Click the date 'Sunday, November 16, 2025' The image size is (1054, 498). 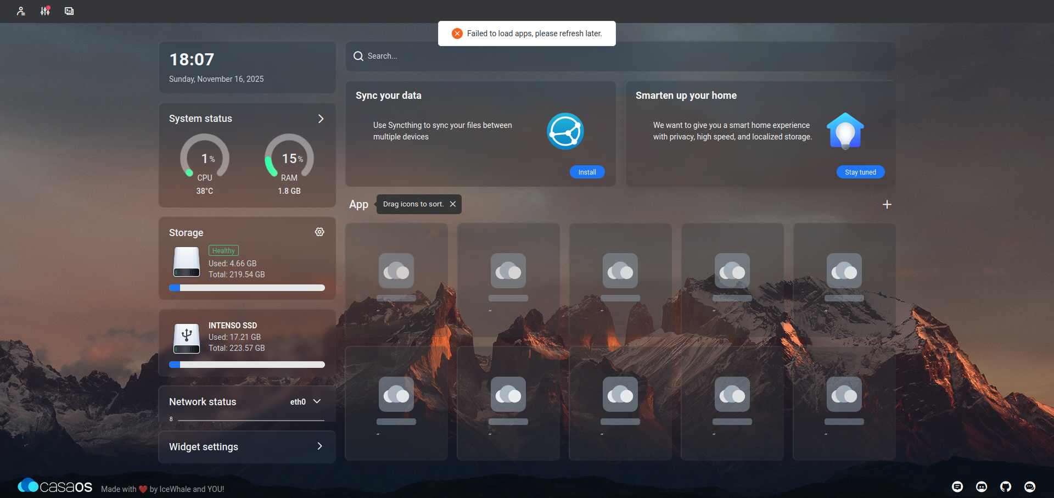(216, 79)
